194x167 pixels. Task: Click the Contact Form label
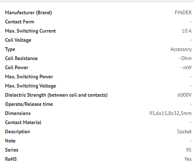click(x=19, y=22)
